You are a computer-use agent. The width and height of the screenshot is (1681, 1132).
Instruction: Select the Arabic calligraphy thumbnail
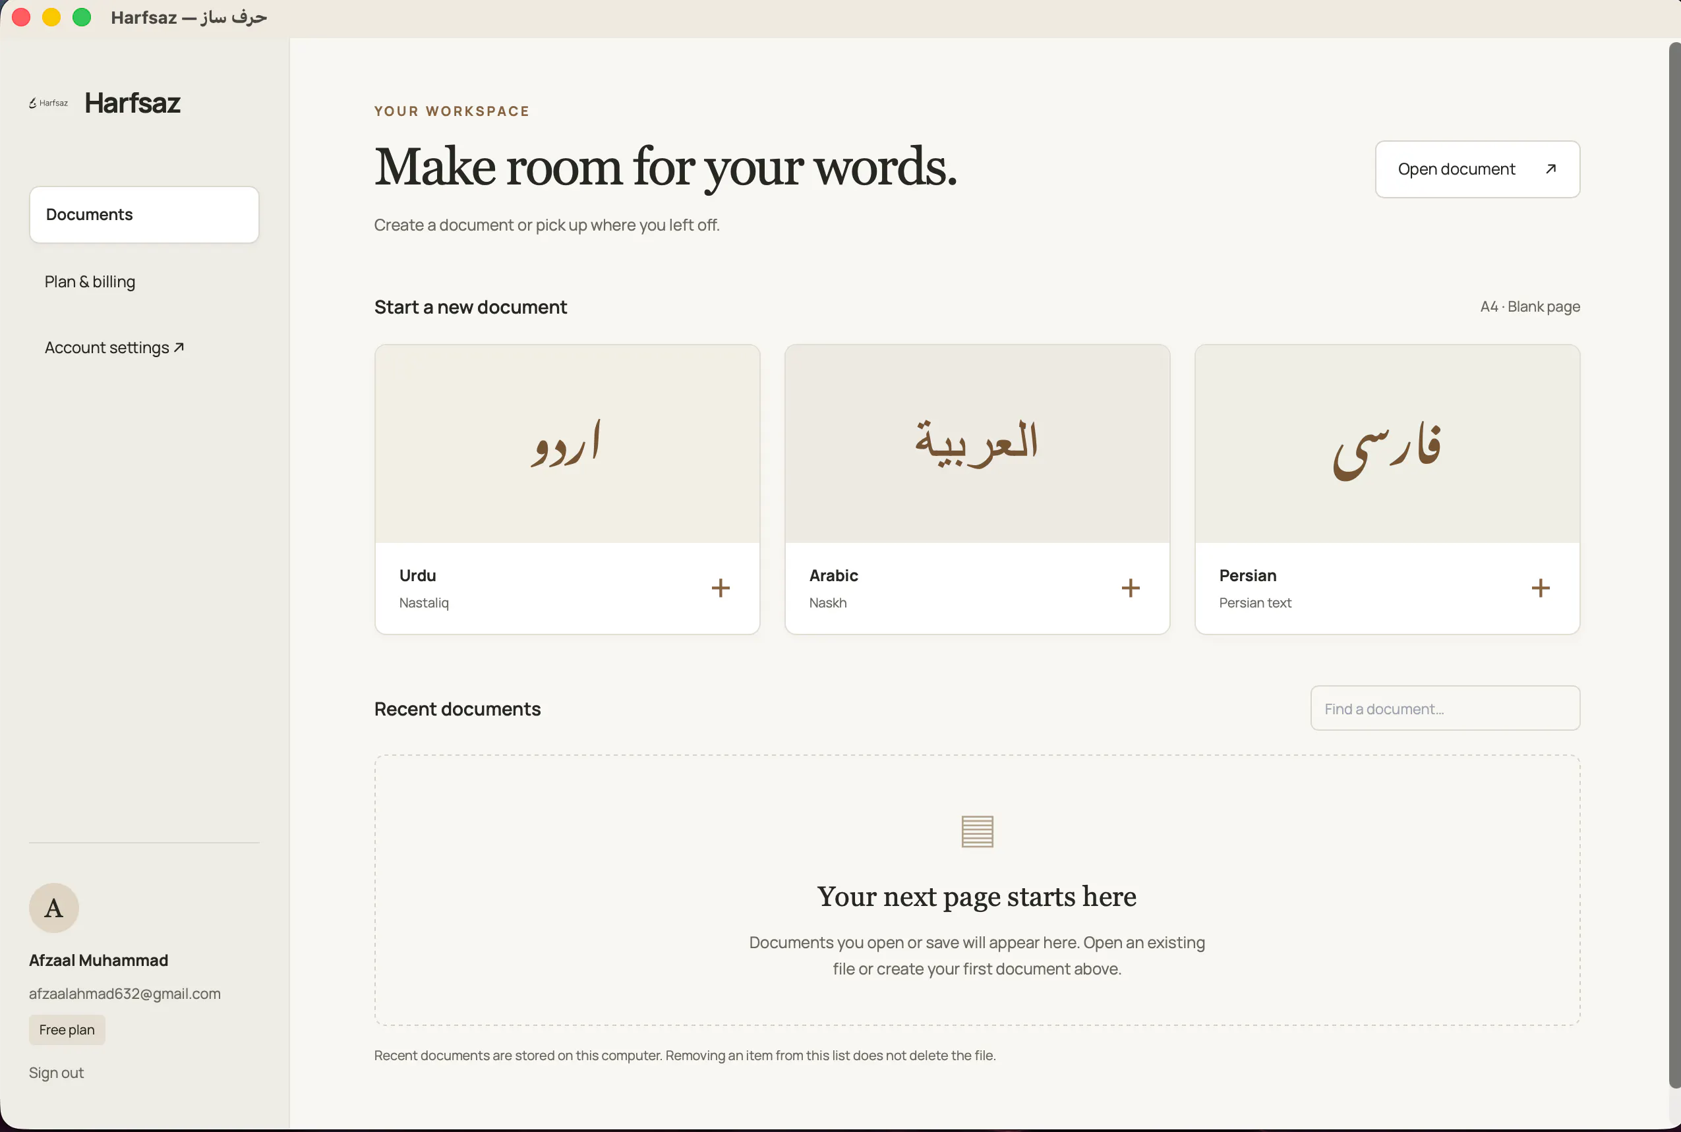977,443
